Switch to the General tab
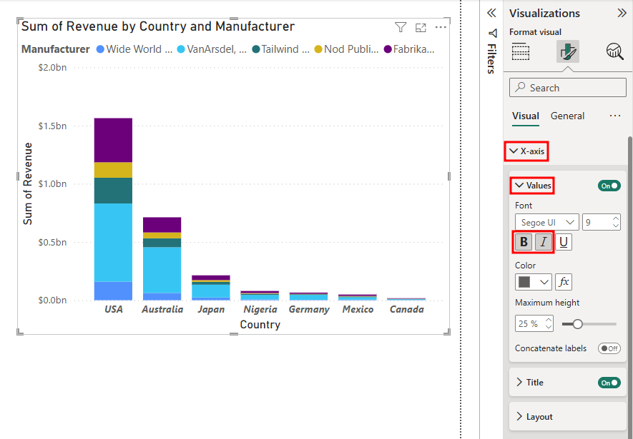 [x=567, y=116]
